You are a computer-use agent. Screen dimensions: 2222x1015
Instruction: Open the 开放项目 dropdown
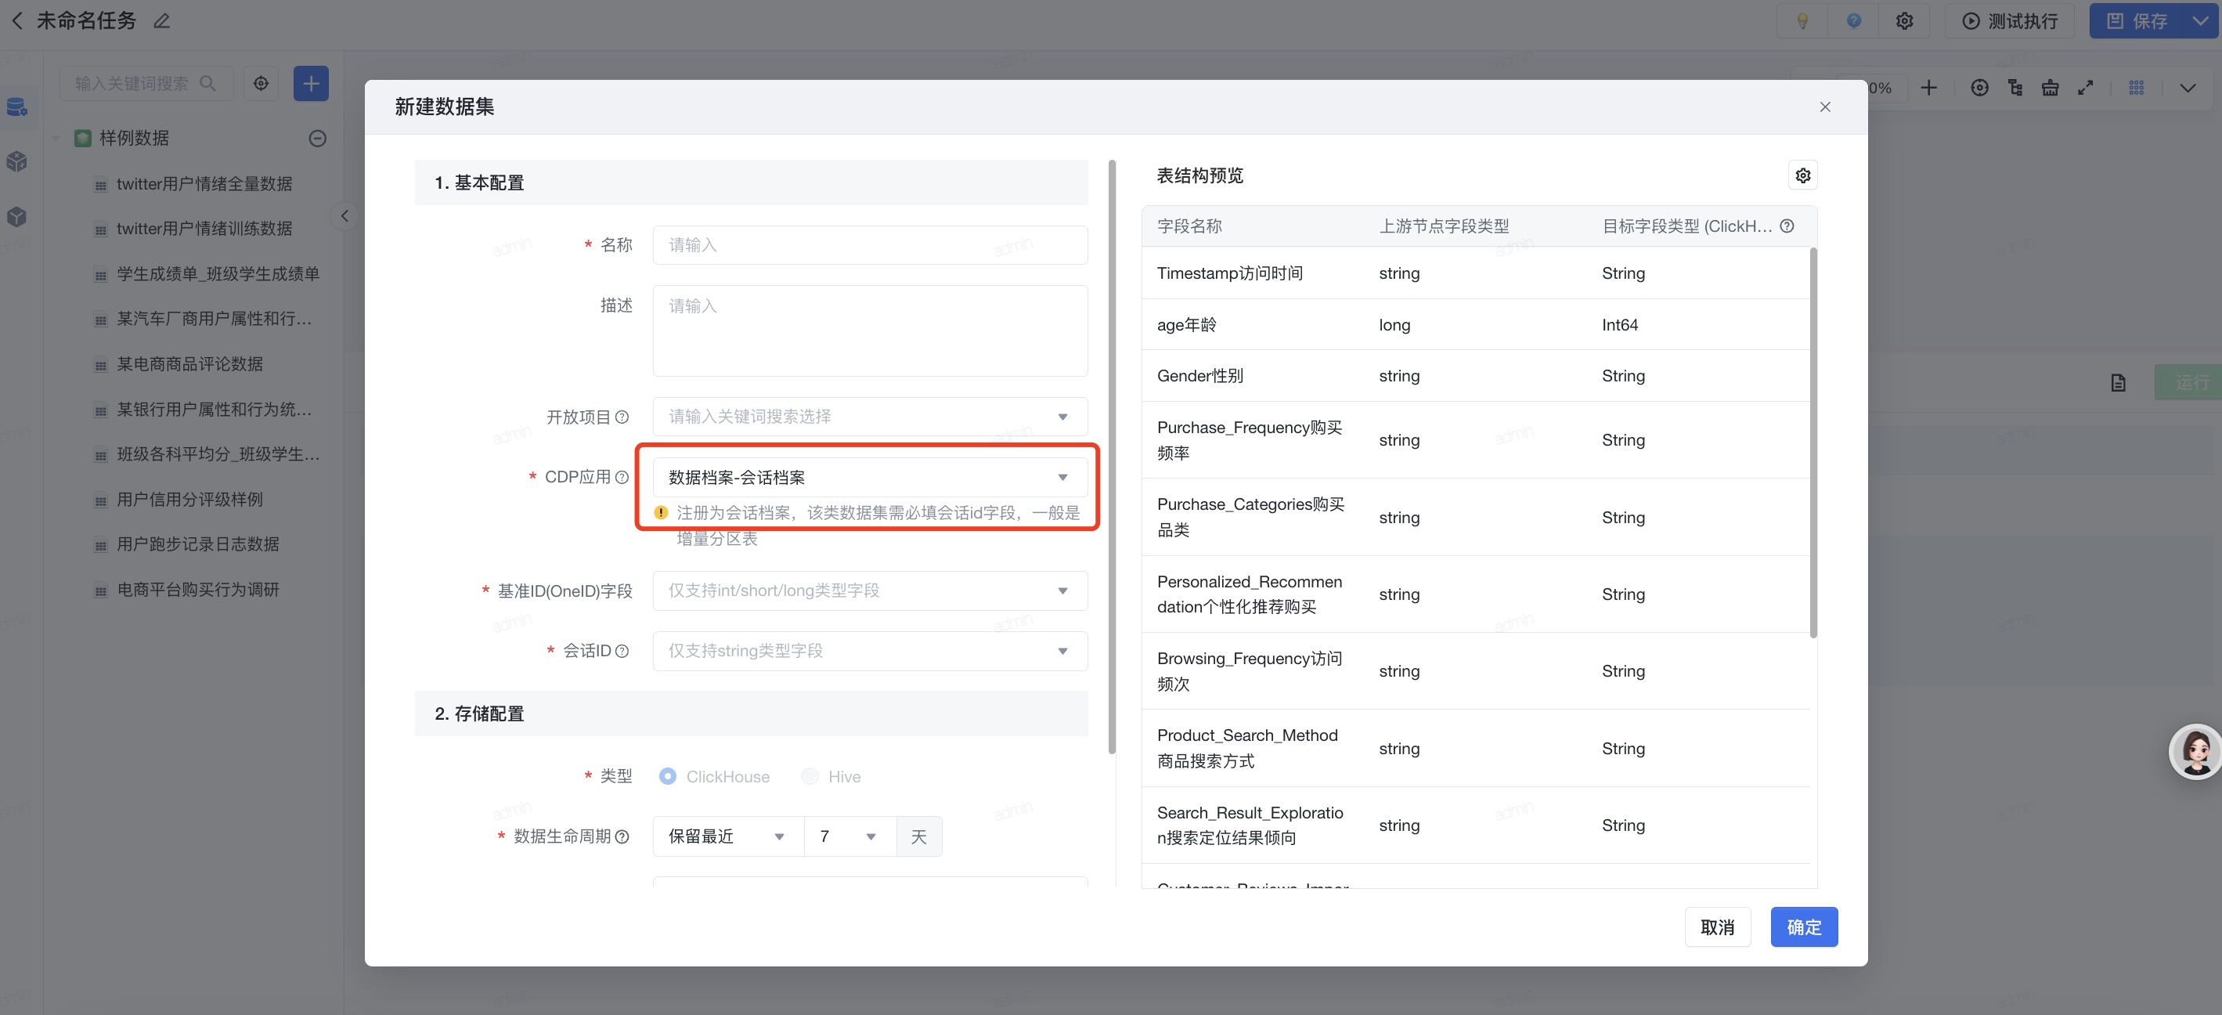coord(870,417)
